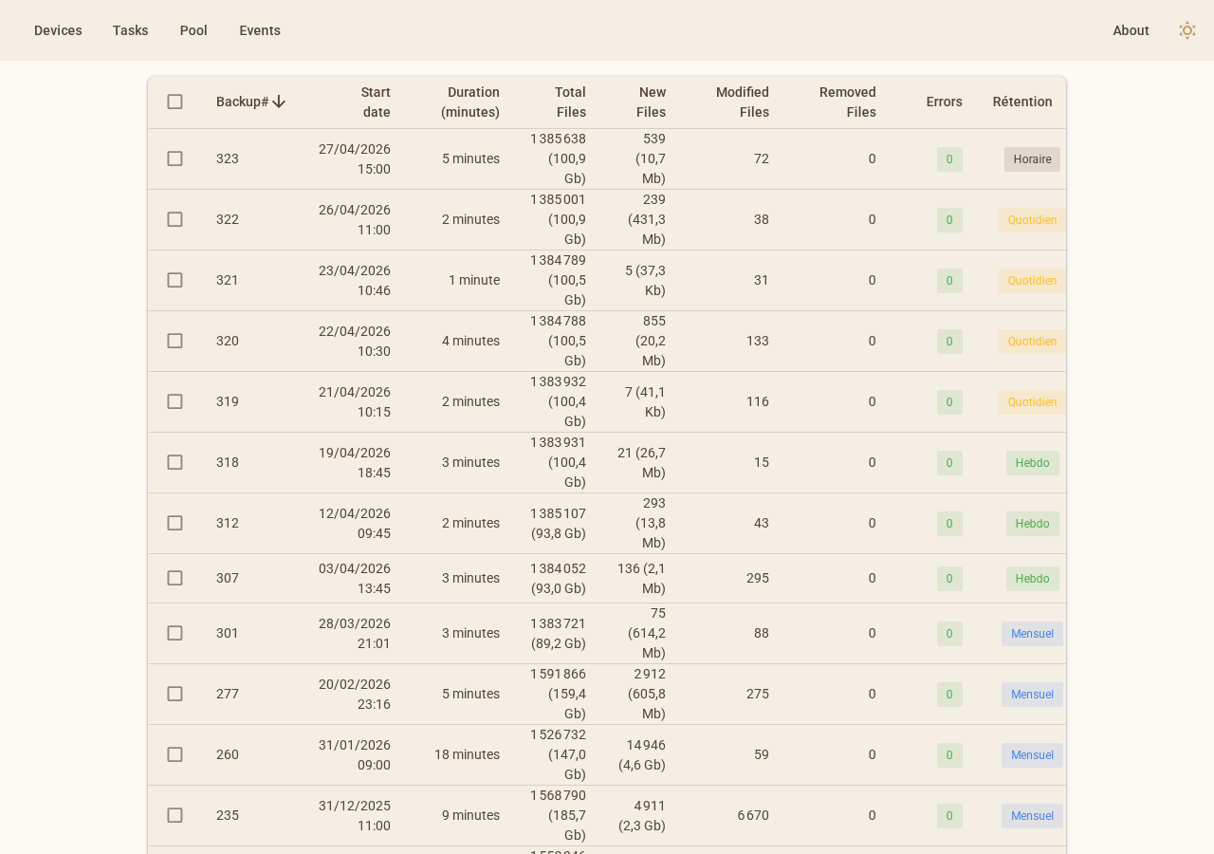Open the Devices menu
The height and width of the screenshot is (854, 1214).
(x=58, y=30)
